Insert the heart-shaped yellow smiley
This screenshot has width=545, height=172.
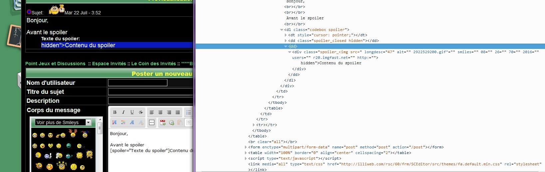[x=50, y=146]
